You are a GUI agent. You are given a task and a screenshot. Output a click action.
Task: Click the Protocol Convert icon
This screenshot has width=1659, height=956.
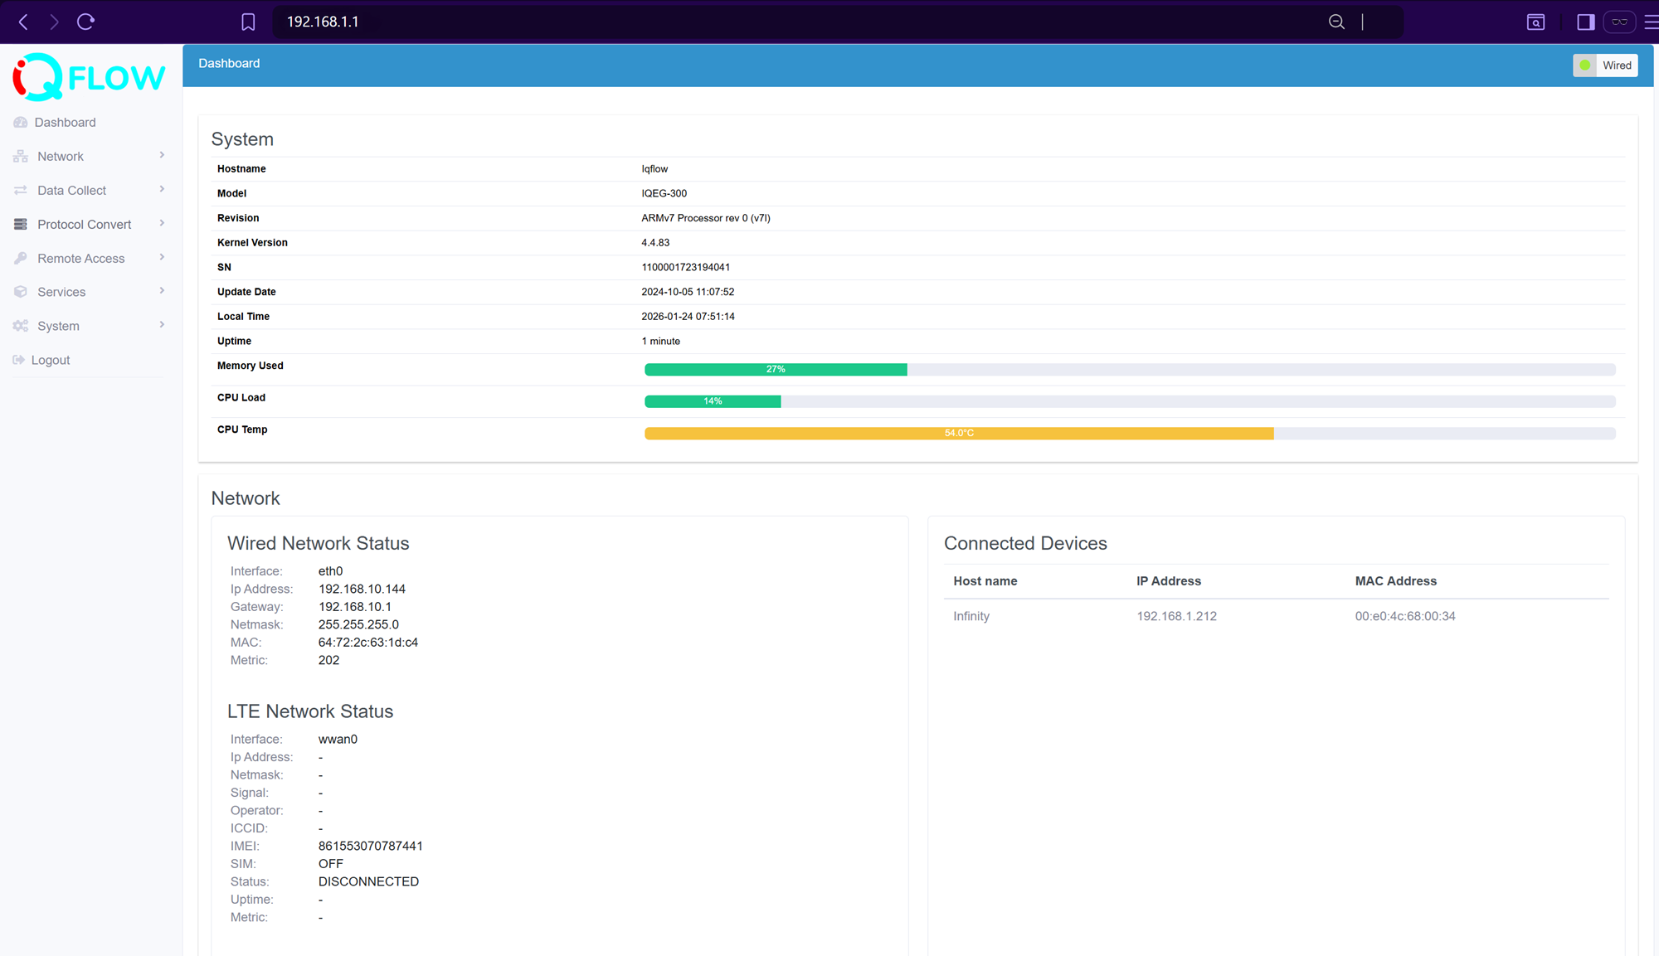pyautogui.click(x=20, y=224)
